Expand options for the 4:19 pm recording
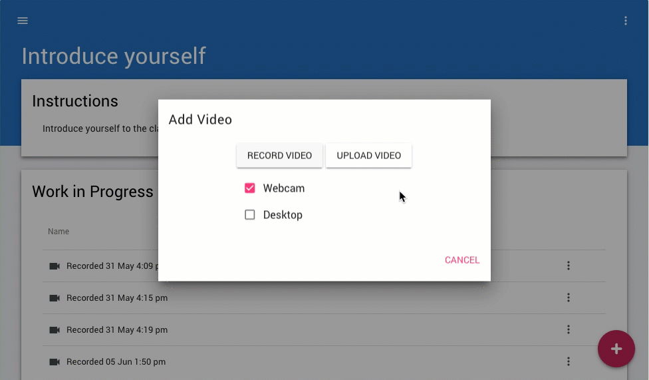Image resolution: width=649 pixels, height=380 pixels. [568, 330]
